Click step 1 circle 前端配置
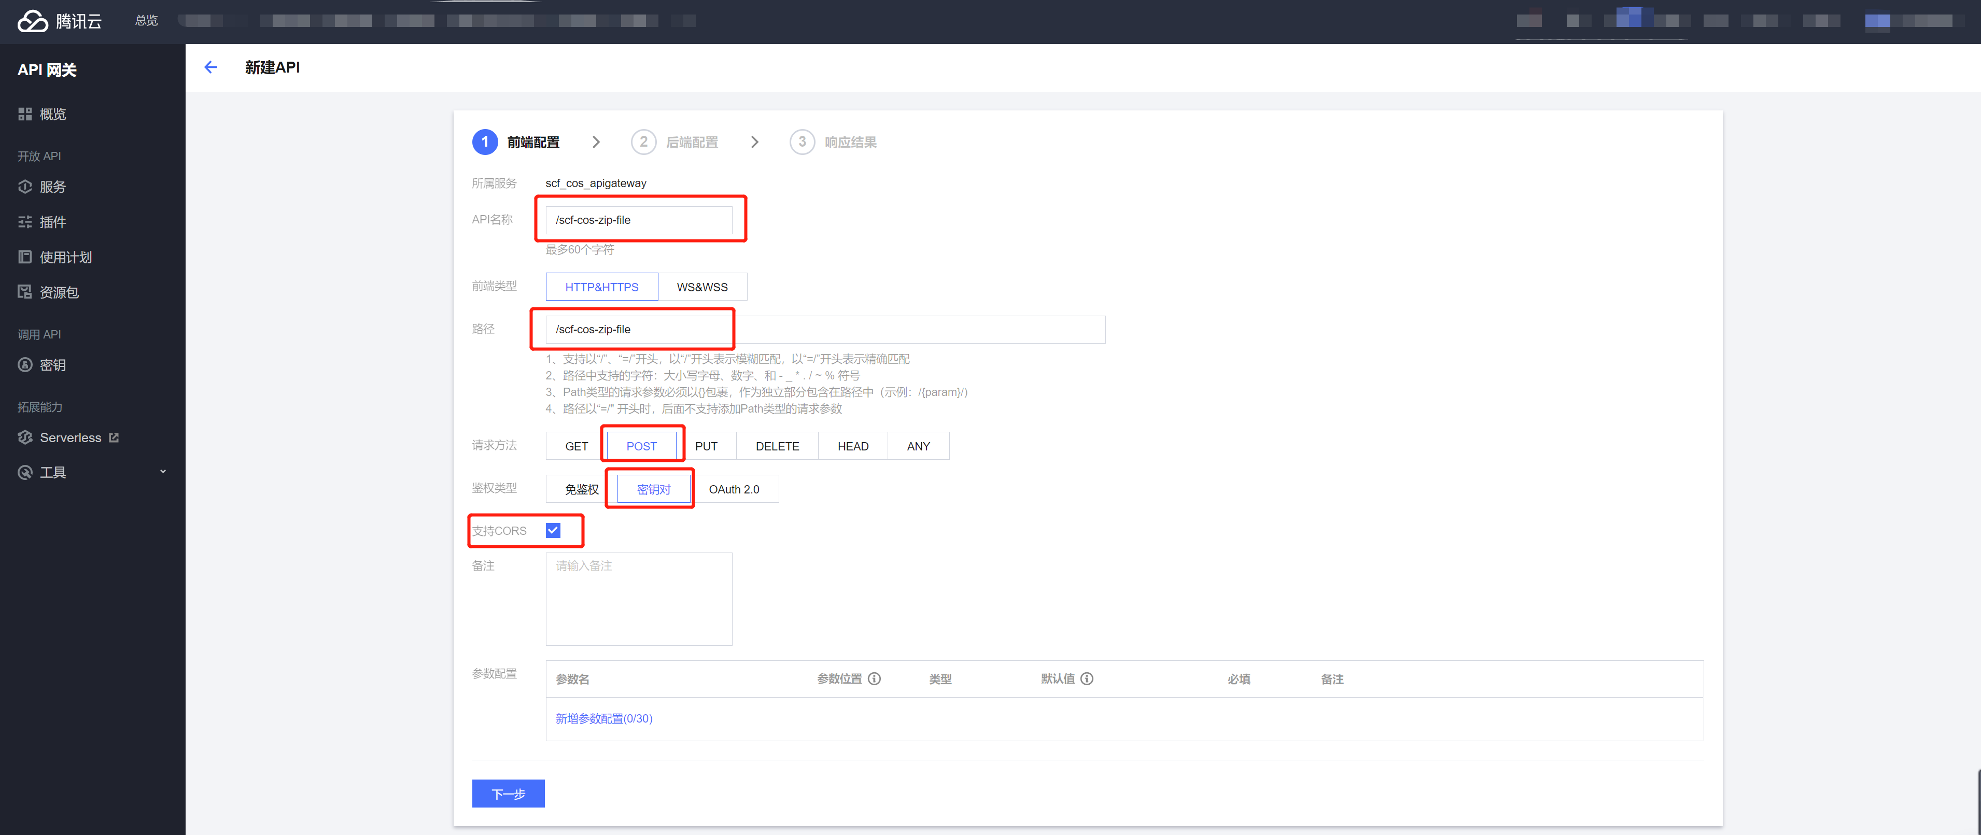The image size is (1981, 835). point(484,142)
